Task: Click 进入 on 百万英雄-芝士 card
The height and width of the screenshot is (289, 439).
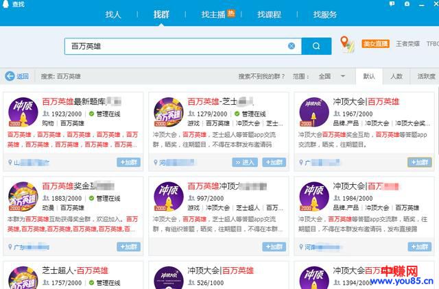Action: tap(245, 163)
